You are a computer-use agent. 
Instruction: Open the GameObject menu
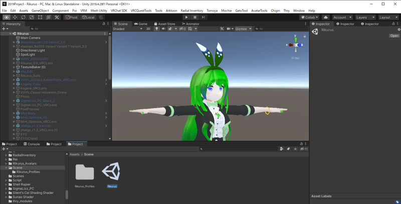[x=40, y=10]
